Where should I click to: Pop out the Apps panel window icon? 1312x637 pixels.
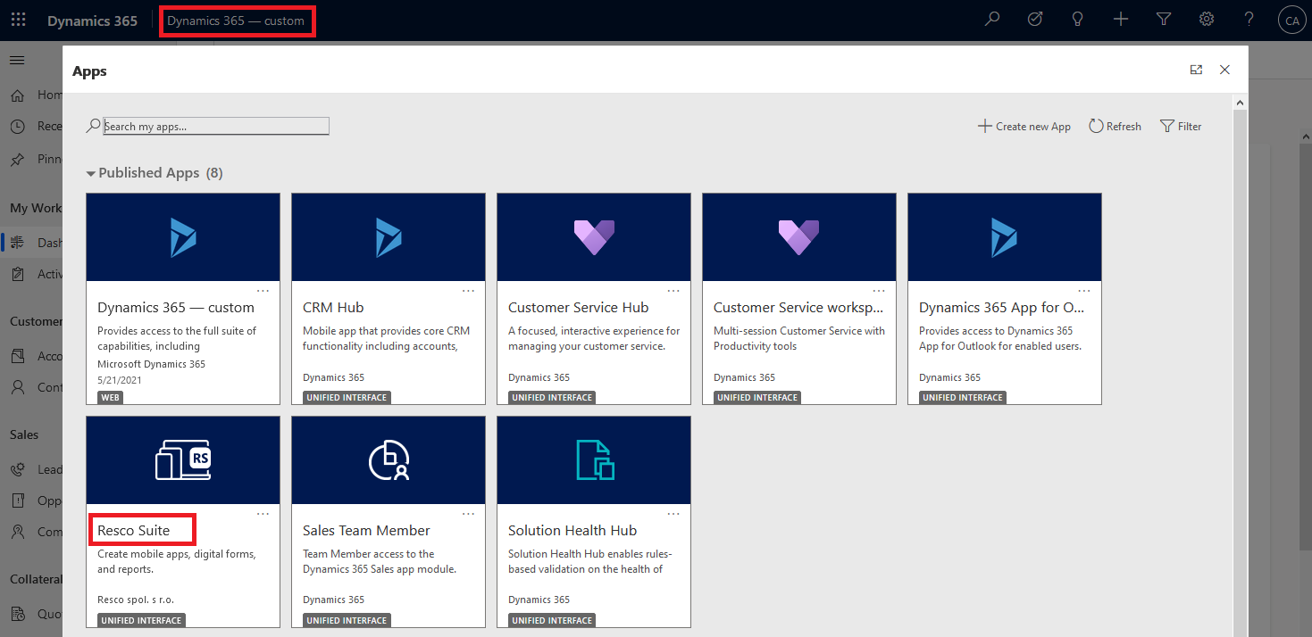pyautogui.click(x=1196, y=70)
